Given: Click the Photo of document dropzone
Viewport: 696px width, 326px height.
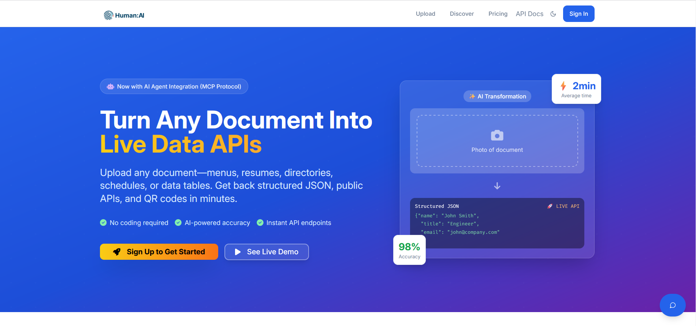Looking at the screenshot, I should (497, 141).
